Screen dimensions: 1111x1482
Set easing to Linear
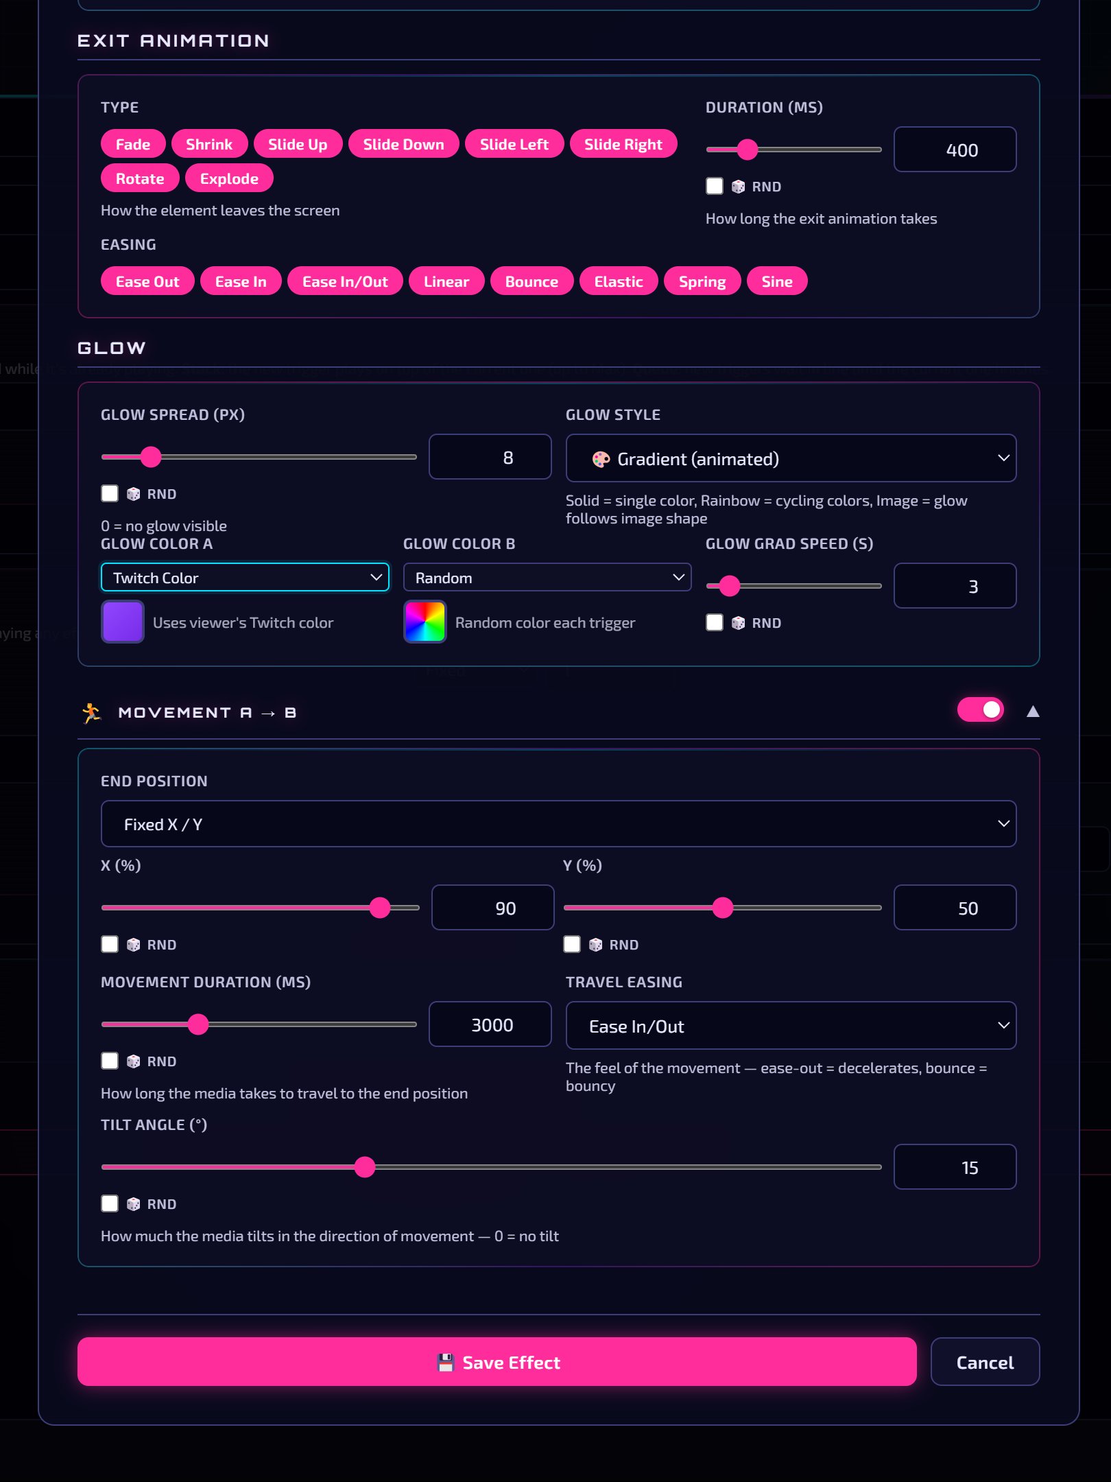[x=446, y=281]
